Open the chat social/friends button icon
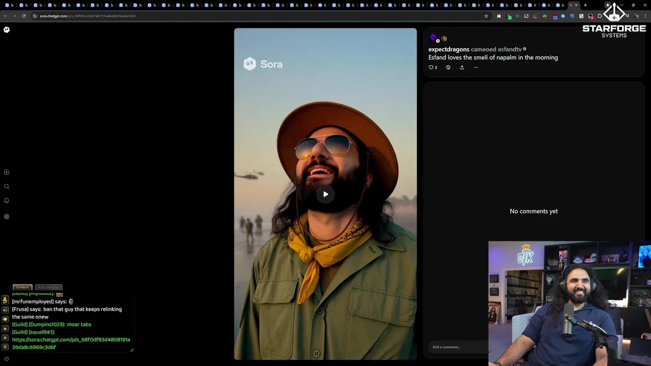The height and width of the screenshot is (366, 651). pyautogui.click(x=5, y=301)
